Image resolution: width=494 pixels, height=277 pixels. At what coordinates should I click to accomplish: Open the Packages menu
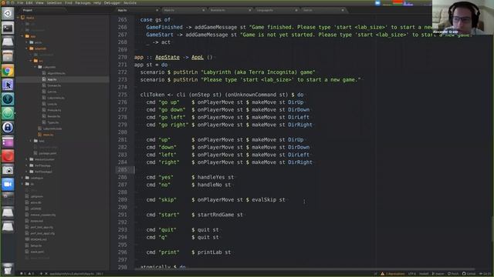83,3
